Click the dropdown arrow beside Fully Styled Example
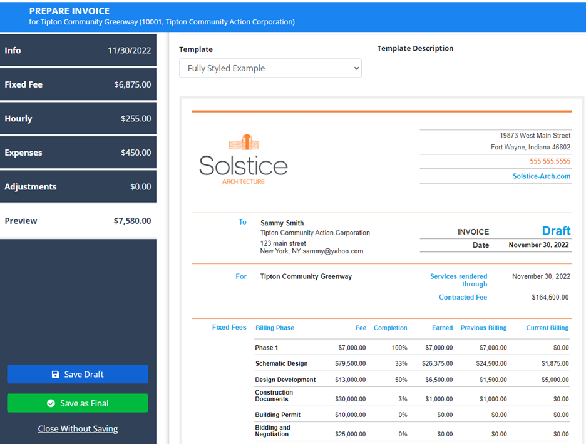Image resolution: width=586 pixels, height=444 pixels. [354, 68]
